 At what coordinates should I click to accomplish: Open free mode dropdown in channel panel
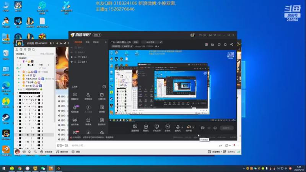tap(21, 54)
